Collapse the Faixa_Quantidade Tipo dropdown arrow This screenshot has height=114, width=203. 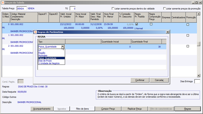[63, 47]
